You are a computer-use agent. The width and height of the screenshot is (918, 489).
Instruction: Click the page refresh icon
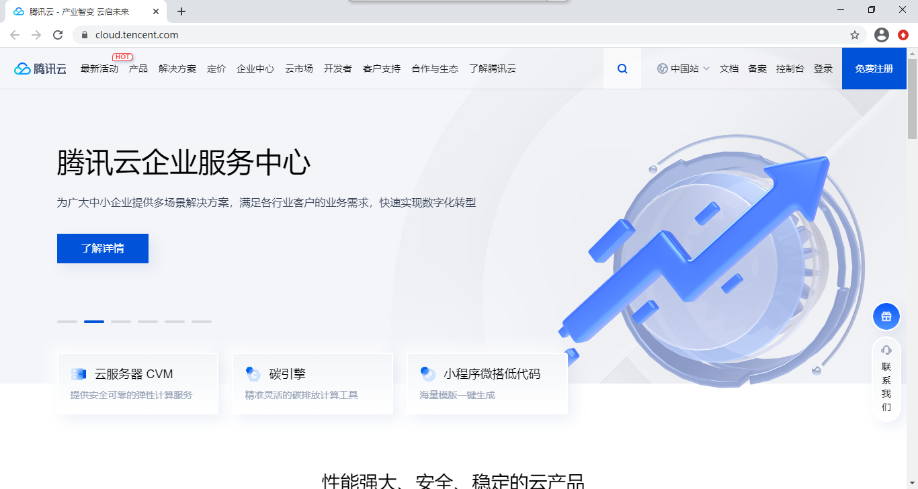click(58, 34)
